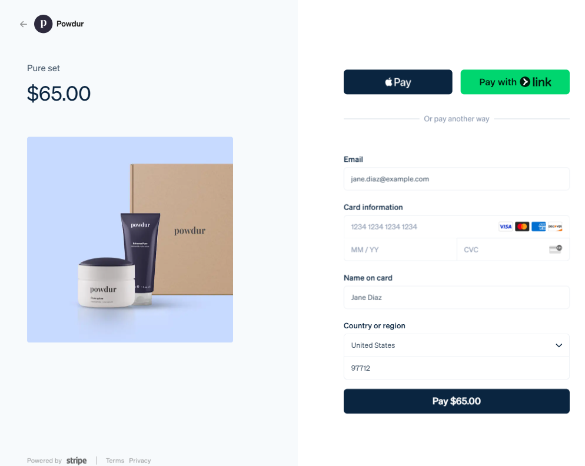Select the MM / YY expiry field
This screenshot has width=585, height=466.
(x=400, y=249)
